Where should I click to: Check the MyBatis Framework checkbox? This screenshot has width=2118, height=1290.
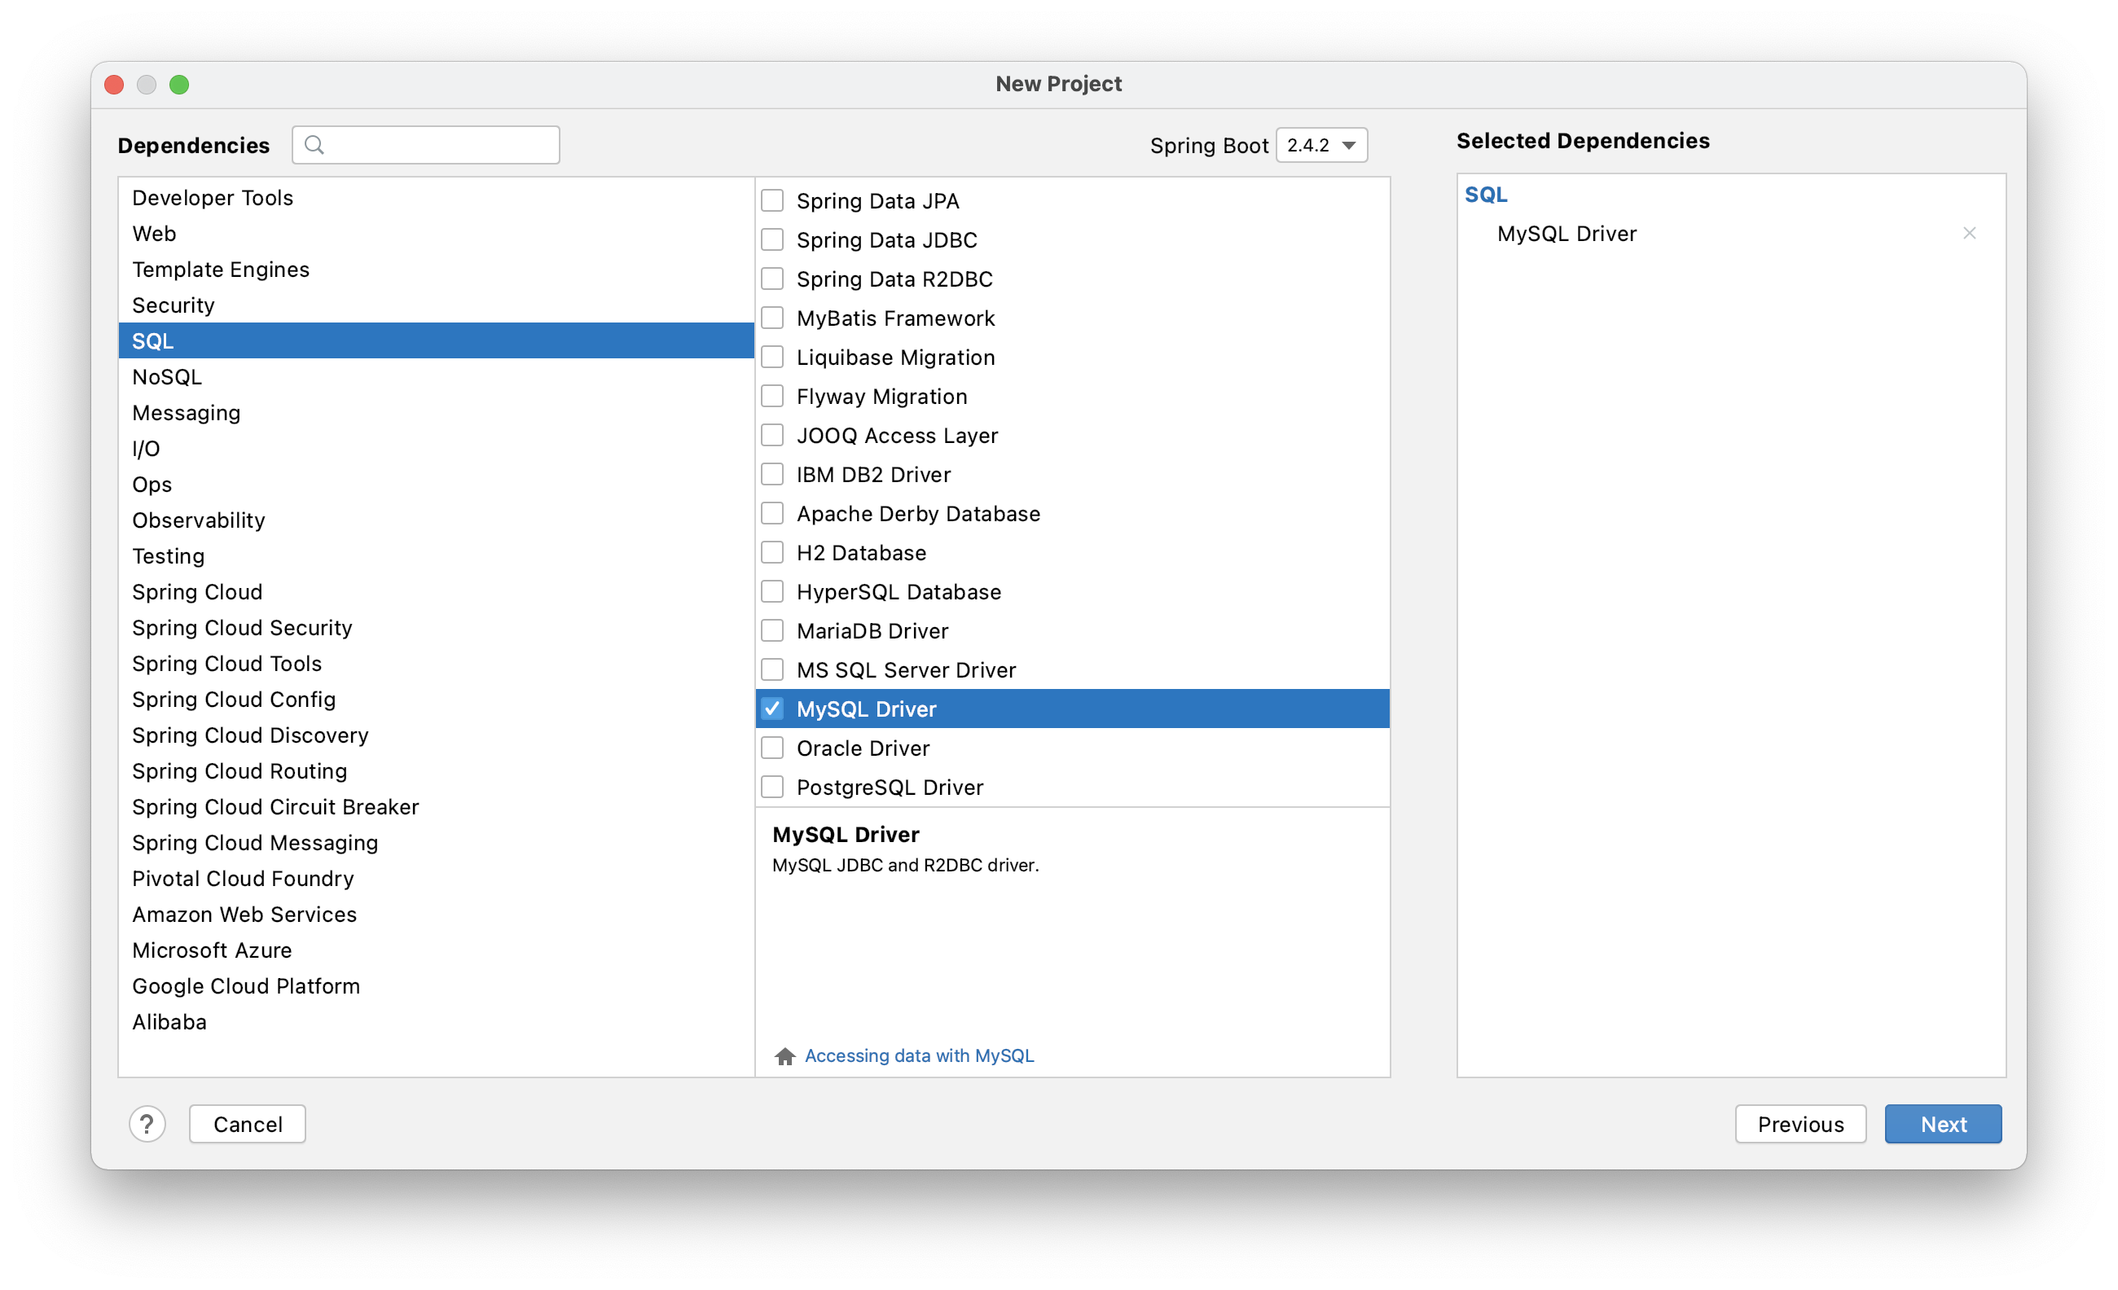tap(772, 318)
